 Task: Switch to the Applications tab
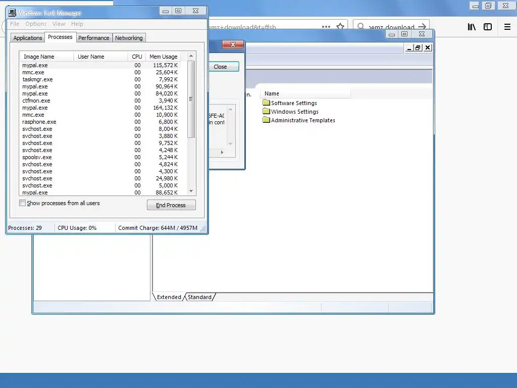click(28, 38)
